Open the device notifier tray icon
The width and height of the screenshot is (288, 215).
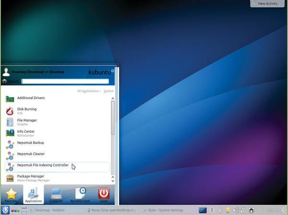(x=243, y=210)
